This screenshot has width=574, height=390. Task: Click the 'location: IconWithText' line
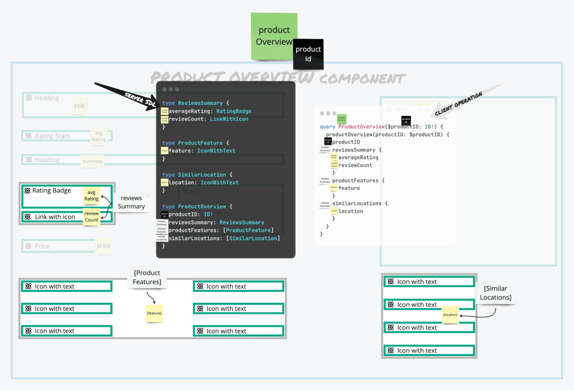(204, 183)
